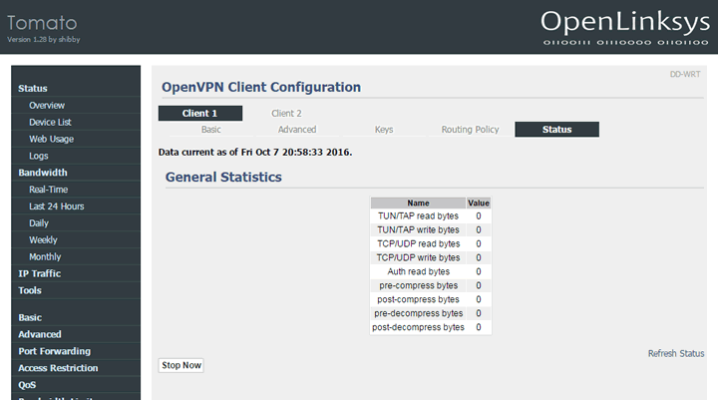Screen dimensions: 718x400
Task: Select the TUN/TAP write bytes row
Action: [431, 230]
